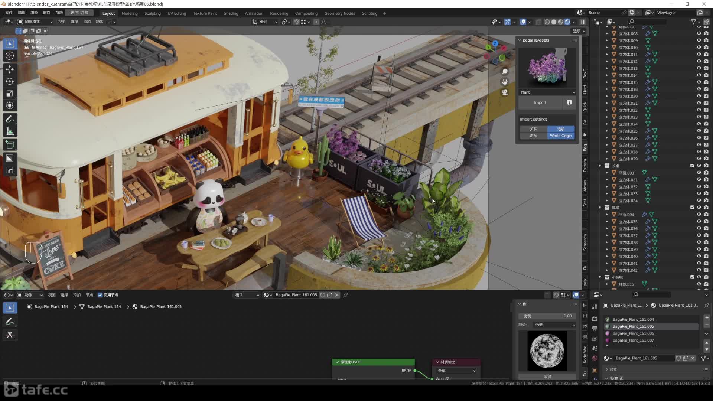Select World Origin placement option
713x401 pixels.
point(561,136)
